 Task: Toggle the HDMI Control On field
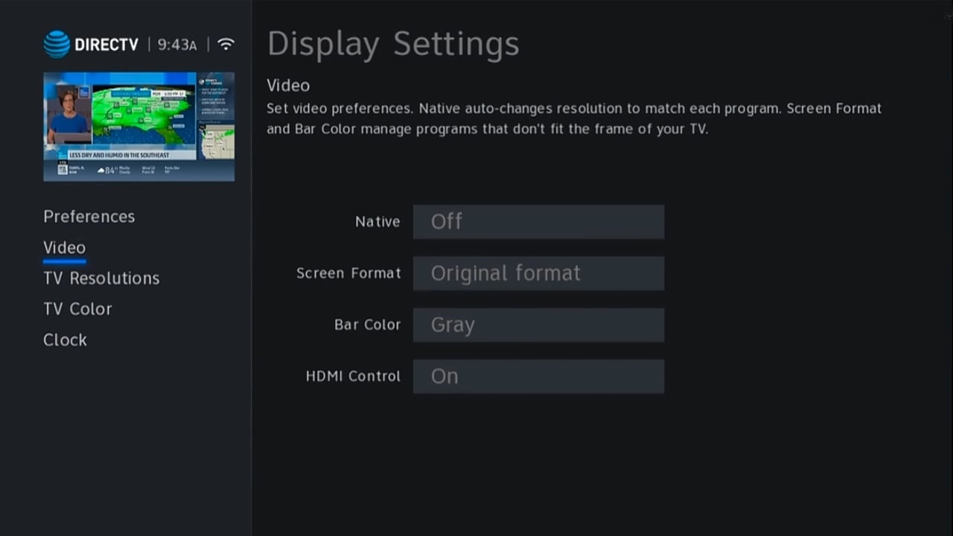pyautogui.click(x=538, y=377)
